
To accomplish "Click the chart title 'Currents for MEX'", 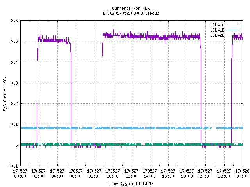I will pos(131,8).
